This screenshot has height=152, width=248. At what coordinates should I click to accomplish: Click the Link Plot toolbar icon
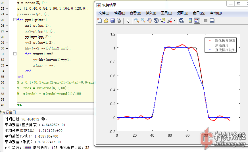[182, 20]
